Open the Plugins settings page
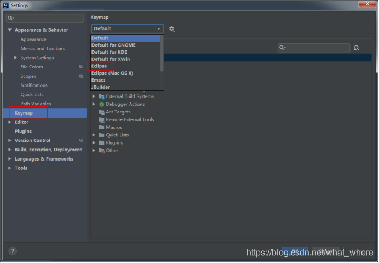This screenshot has width=379, height=263. click(x=23, y=131)
